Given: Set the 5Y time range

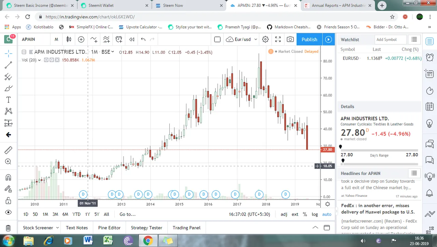Looking at the screenshot, I should coord(97,214).
